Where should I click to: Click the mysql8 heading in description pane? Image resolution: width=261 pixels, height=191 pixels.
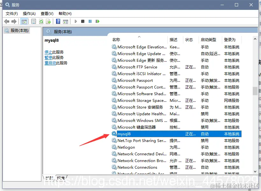click(x=52, y=40)
